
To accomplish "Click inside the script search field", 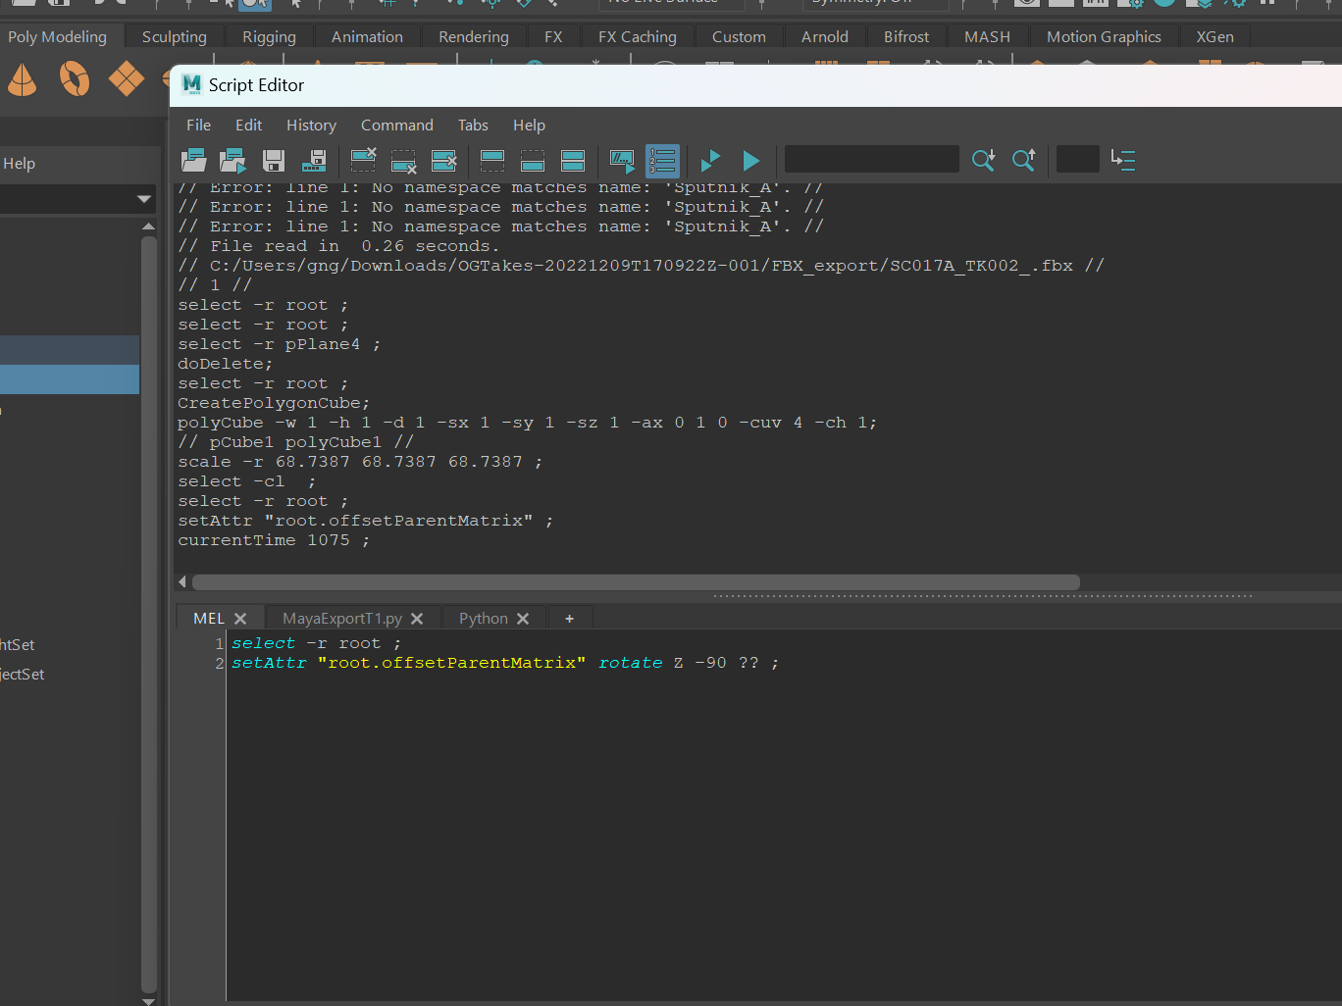I will click(x=871, y=159).
